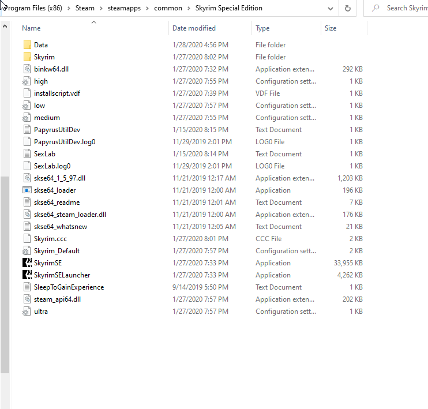Click SkyrimSE size 33,955 KB
Viewport: 428px width, 409px height.
[348, 263]
